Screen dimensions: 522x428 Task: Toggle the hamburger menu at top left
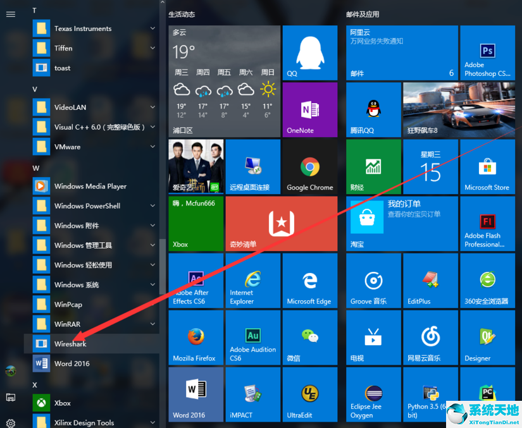pyautogui.click(x=10, y=14)
